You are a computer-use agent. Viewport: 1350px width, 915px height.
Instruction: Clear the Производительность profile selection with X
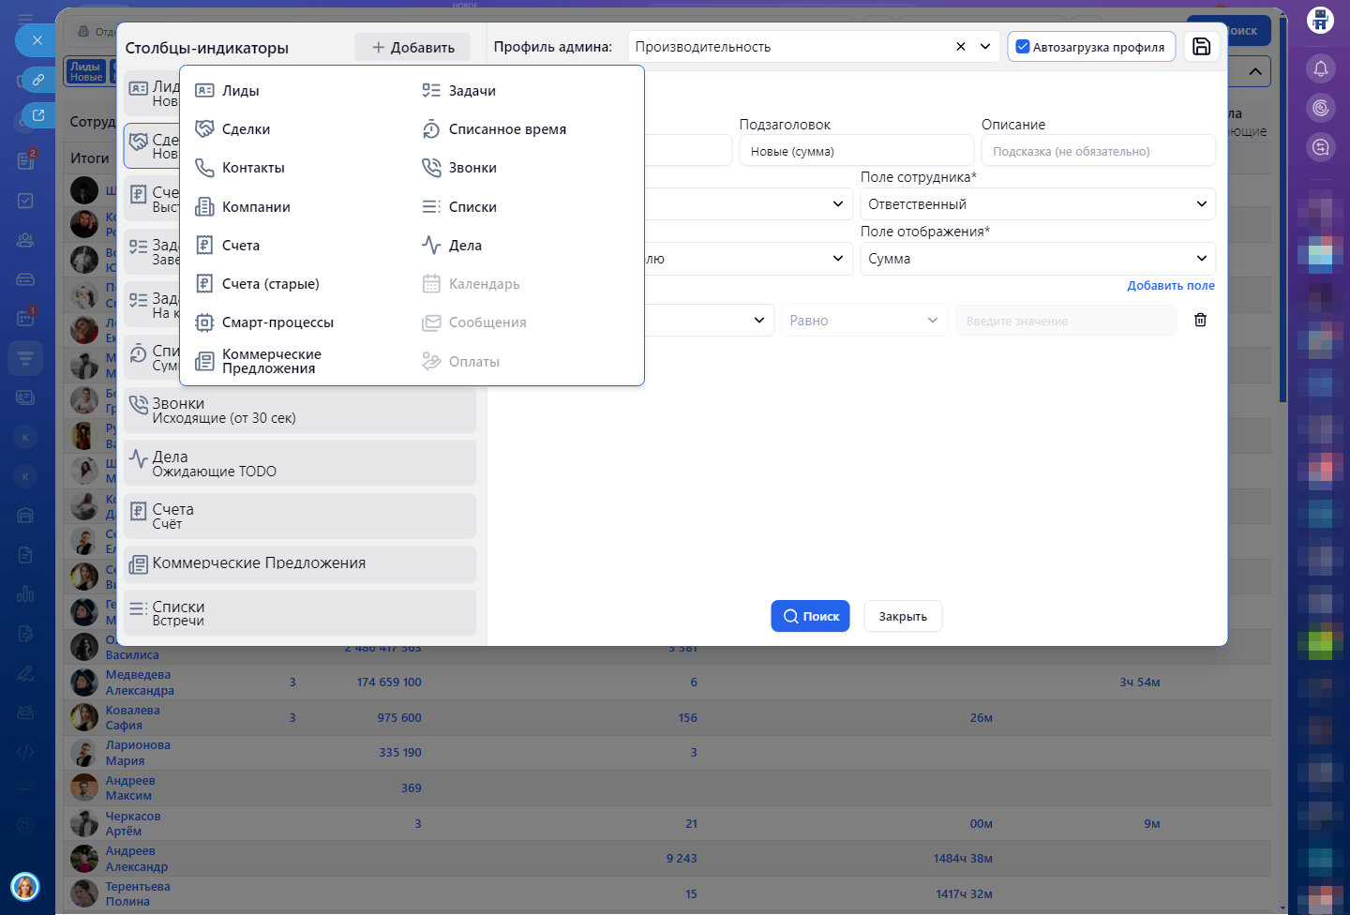click(961, 47)
